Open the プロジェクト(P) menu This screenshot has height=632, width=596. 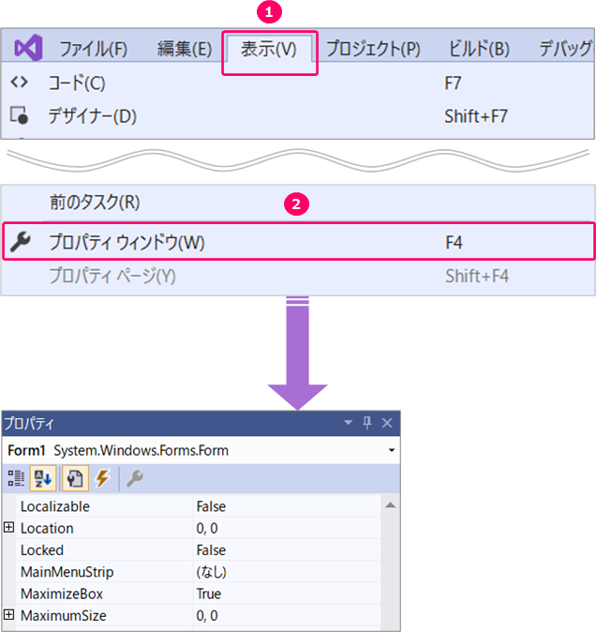[x=373, y=49]
